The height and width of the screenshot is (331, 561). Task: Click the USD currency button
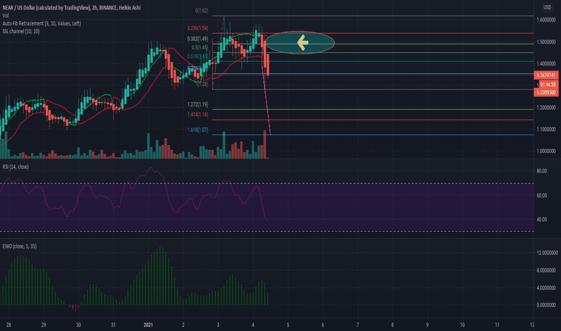coord(547,7)
